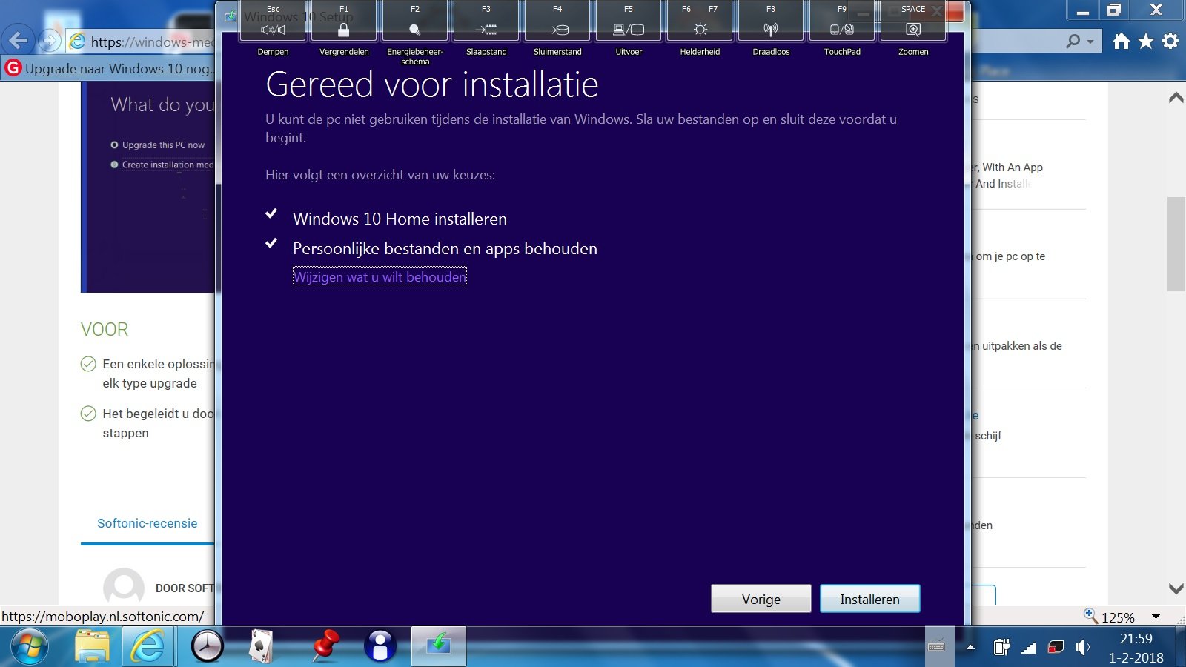1186x667 pixels.
Task: Click the Installeren button
Action: tap(870, 599)
